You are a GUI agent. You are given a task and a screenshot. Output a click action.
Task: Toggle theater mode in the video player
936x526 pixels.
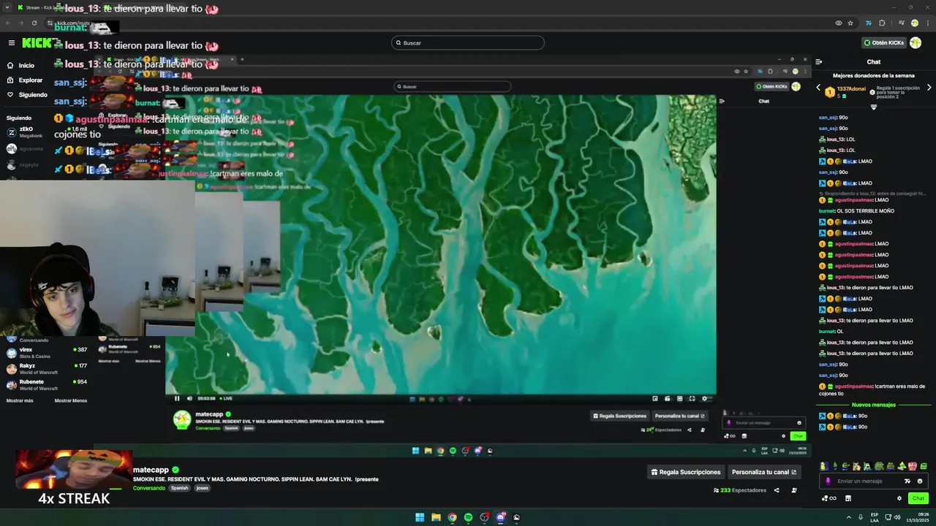[x=679, y=398]
